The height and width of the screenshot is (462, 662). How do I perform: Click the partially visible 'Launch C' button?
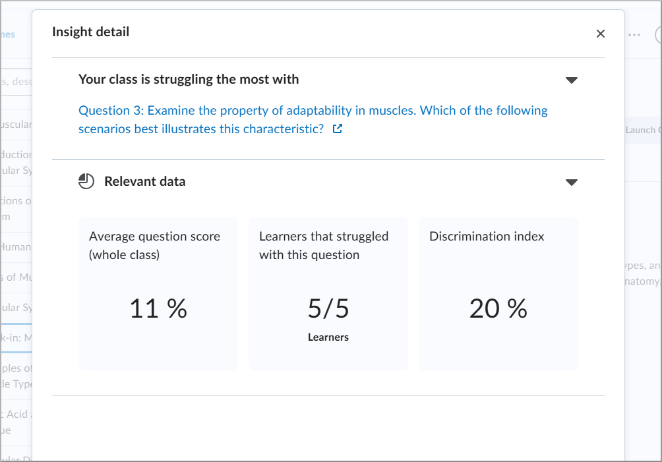pyautogui.click(x=641, y=130)
